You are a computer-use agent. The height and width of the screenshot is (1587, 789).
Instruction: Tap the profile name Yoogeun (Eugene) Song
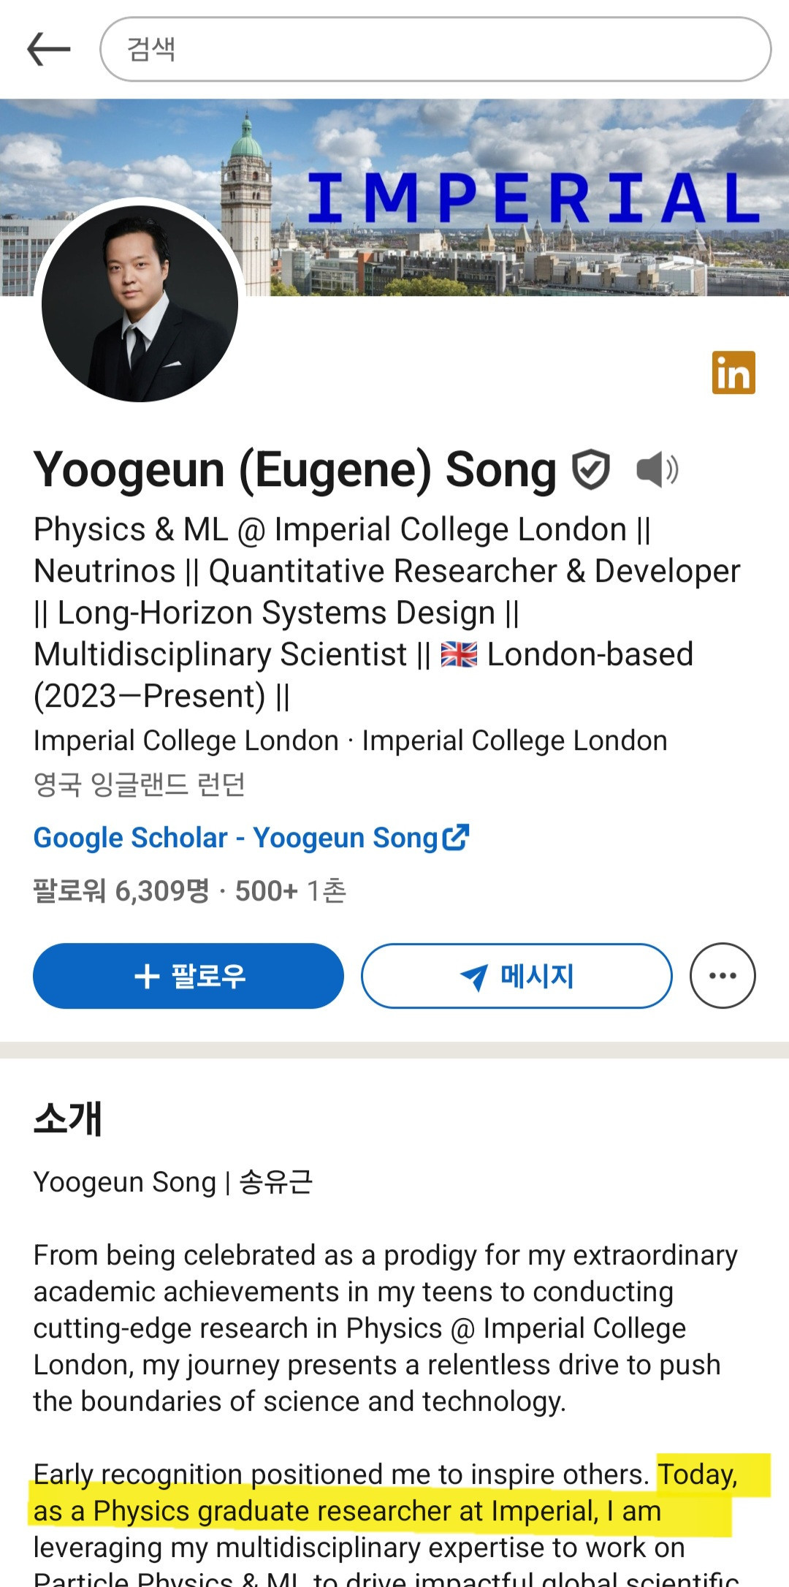(294, 470)
